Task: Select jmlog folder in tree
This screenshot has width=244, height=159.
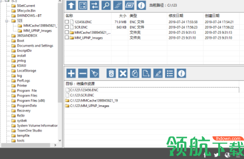Action: tap(21, 61)
